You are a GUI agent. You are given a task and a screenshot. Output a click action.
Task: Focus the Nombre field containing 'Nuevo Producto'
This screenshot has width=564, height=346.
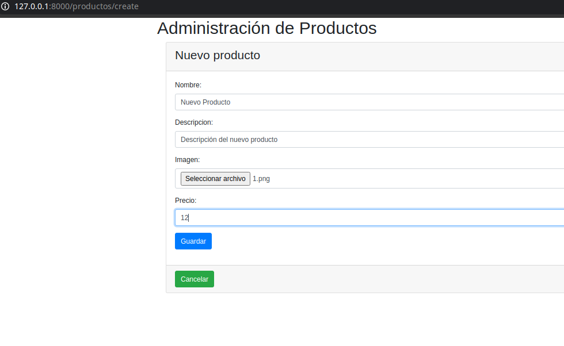coord(368,102)
